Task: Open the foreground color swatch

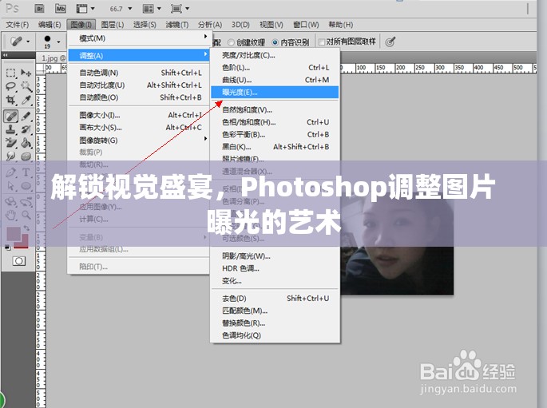Action: pos(14,234)
